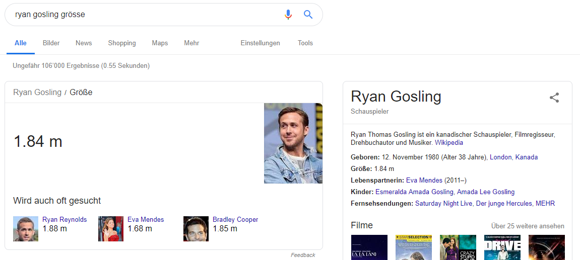
Task: Open the Drive movie poster
Action: [502, 247]
